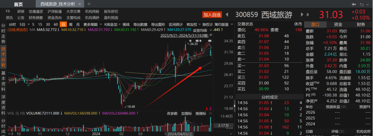Switch to 月 monthly period
The image size is (373, 136).
pos(78,24)
